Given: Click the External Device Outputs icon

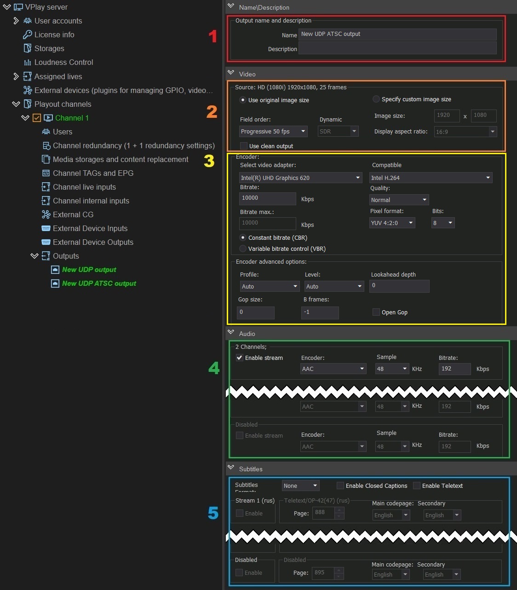Looking at the screenshot, I should click(x=46, y=242).
